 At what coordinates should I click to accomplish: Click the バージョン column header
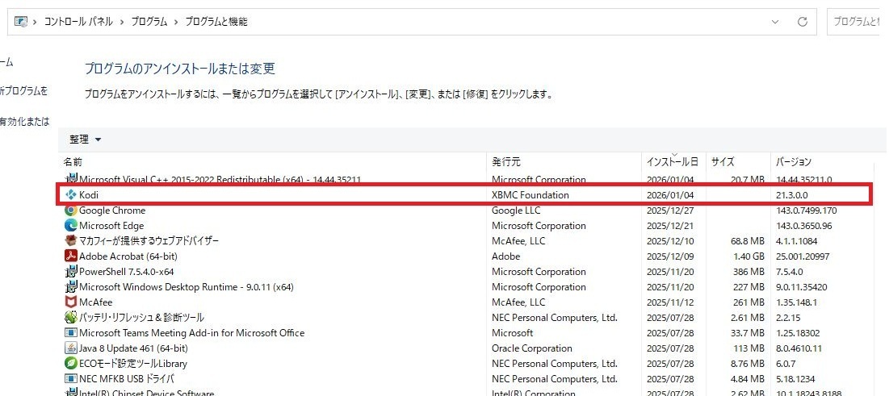tap(793, 162)
